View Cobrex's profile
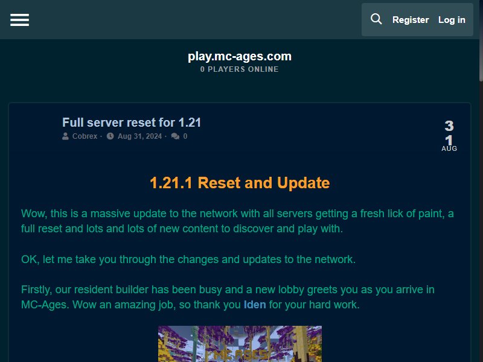 (x=85, y=136)
